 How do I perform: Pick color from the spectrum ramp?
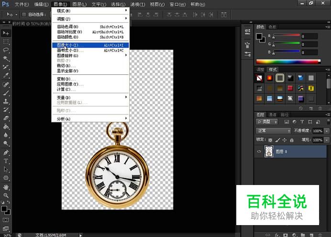coord(288,62)
